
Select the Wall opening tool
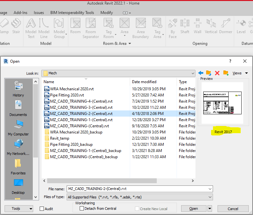point(197,26)
